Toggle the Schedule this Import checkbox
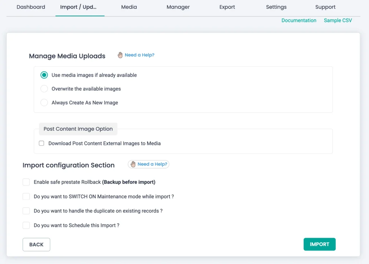Screen dimensions: 369x264 [x=26, y=225]
